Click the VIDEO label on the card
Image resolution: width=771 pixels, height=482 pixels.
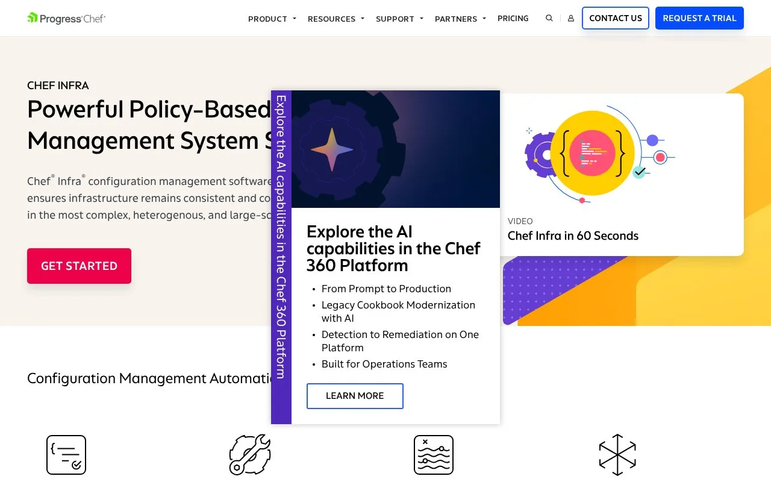tap(520, 221)
